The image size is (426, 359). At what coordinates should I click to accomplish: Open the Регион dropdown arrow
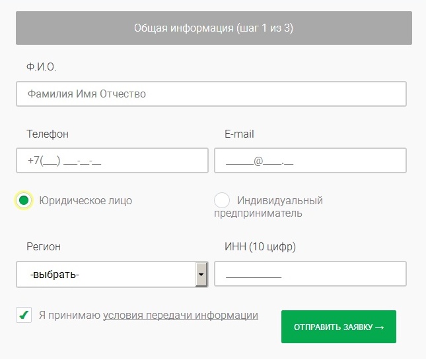pyautogui.click(x=201, y=274)
